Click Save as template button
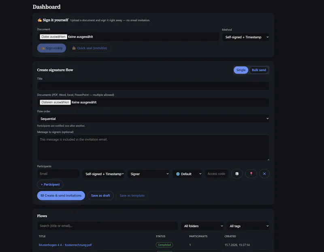 coord(132,195)
